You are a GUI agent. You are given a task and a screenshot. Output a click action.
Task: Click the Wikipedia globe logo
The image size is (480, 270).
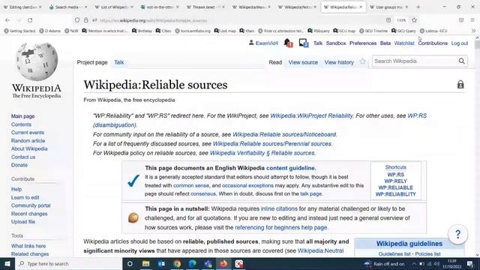[x=37, y=61]
